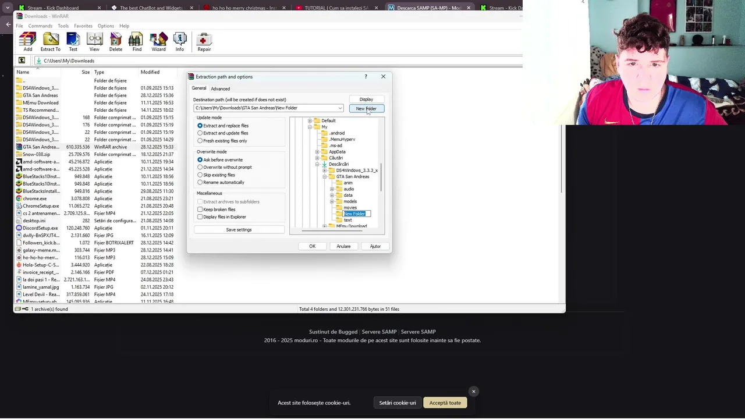Click the Anulare button
The width and height of the screenshot is (745, 419).
click(343, 246)
